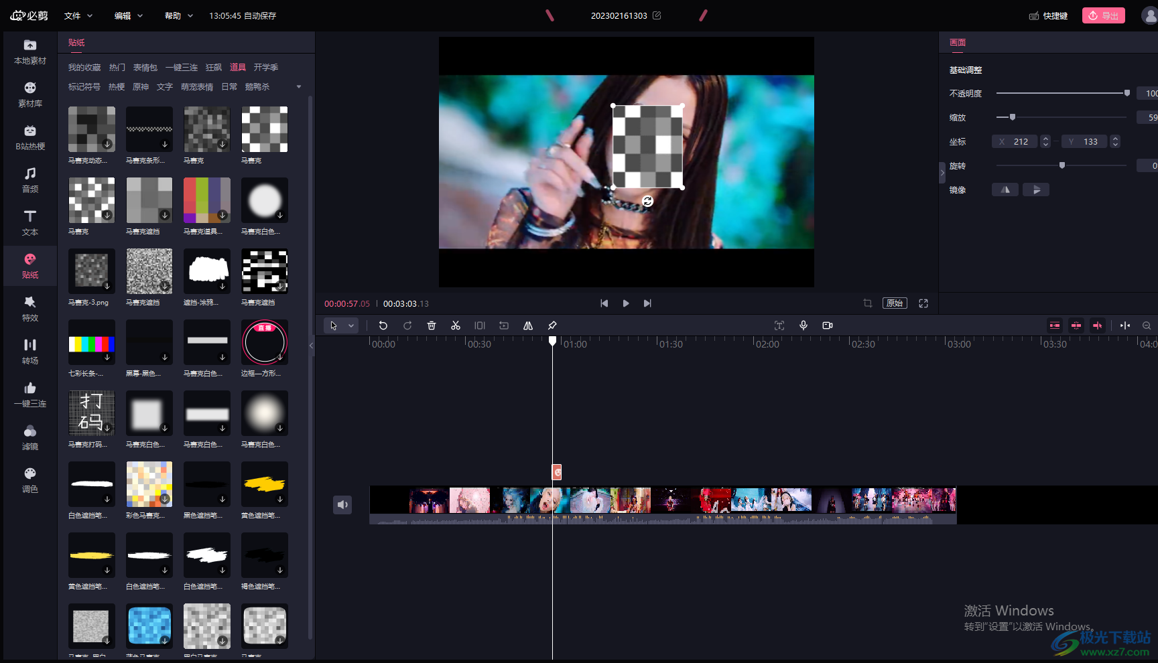This screenshot has height=663, width=1158.
Task: Open the 音频 audio panel
Action: pyautogui.click(x=30, y=181)
